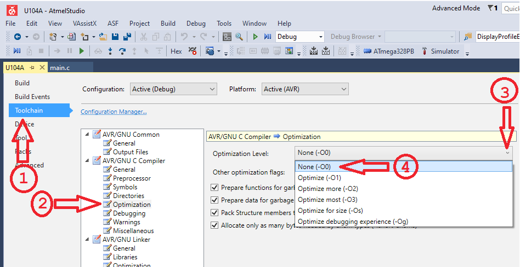
Task: Click the Configuration Manager link
Action: coord(114,112)
